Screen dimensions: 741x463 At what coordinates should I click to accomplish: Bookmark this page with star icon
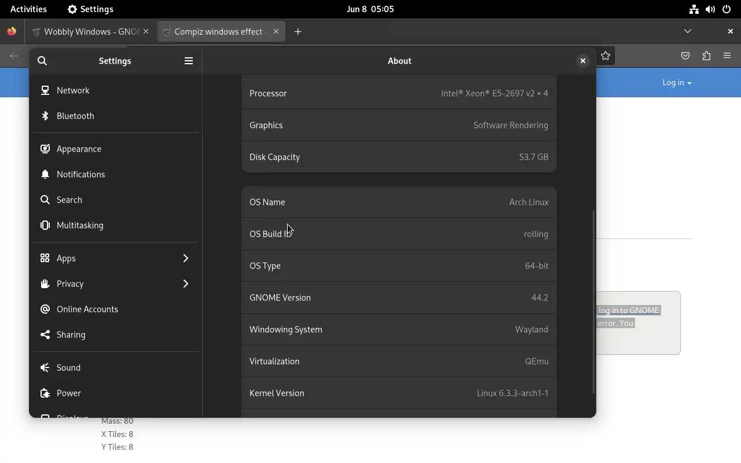tap(606, 56)
